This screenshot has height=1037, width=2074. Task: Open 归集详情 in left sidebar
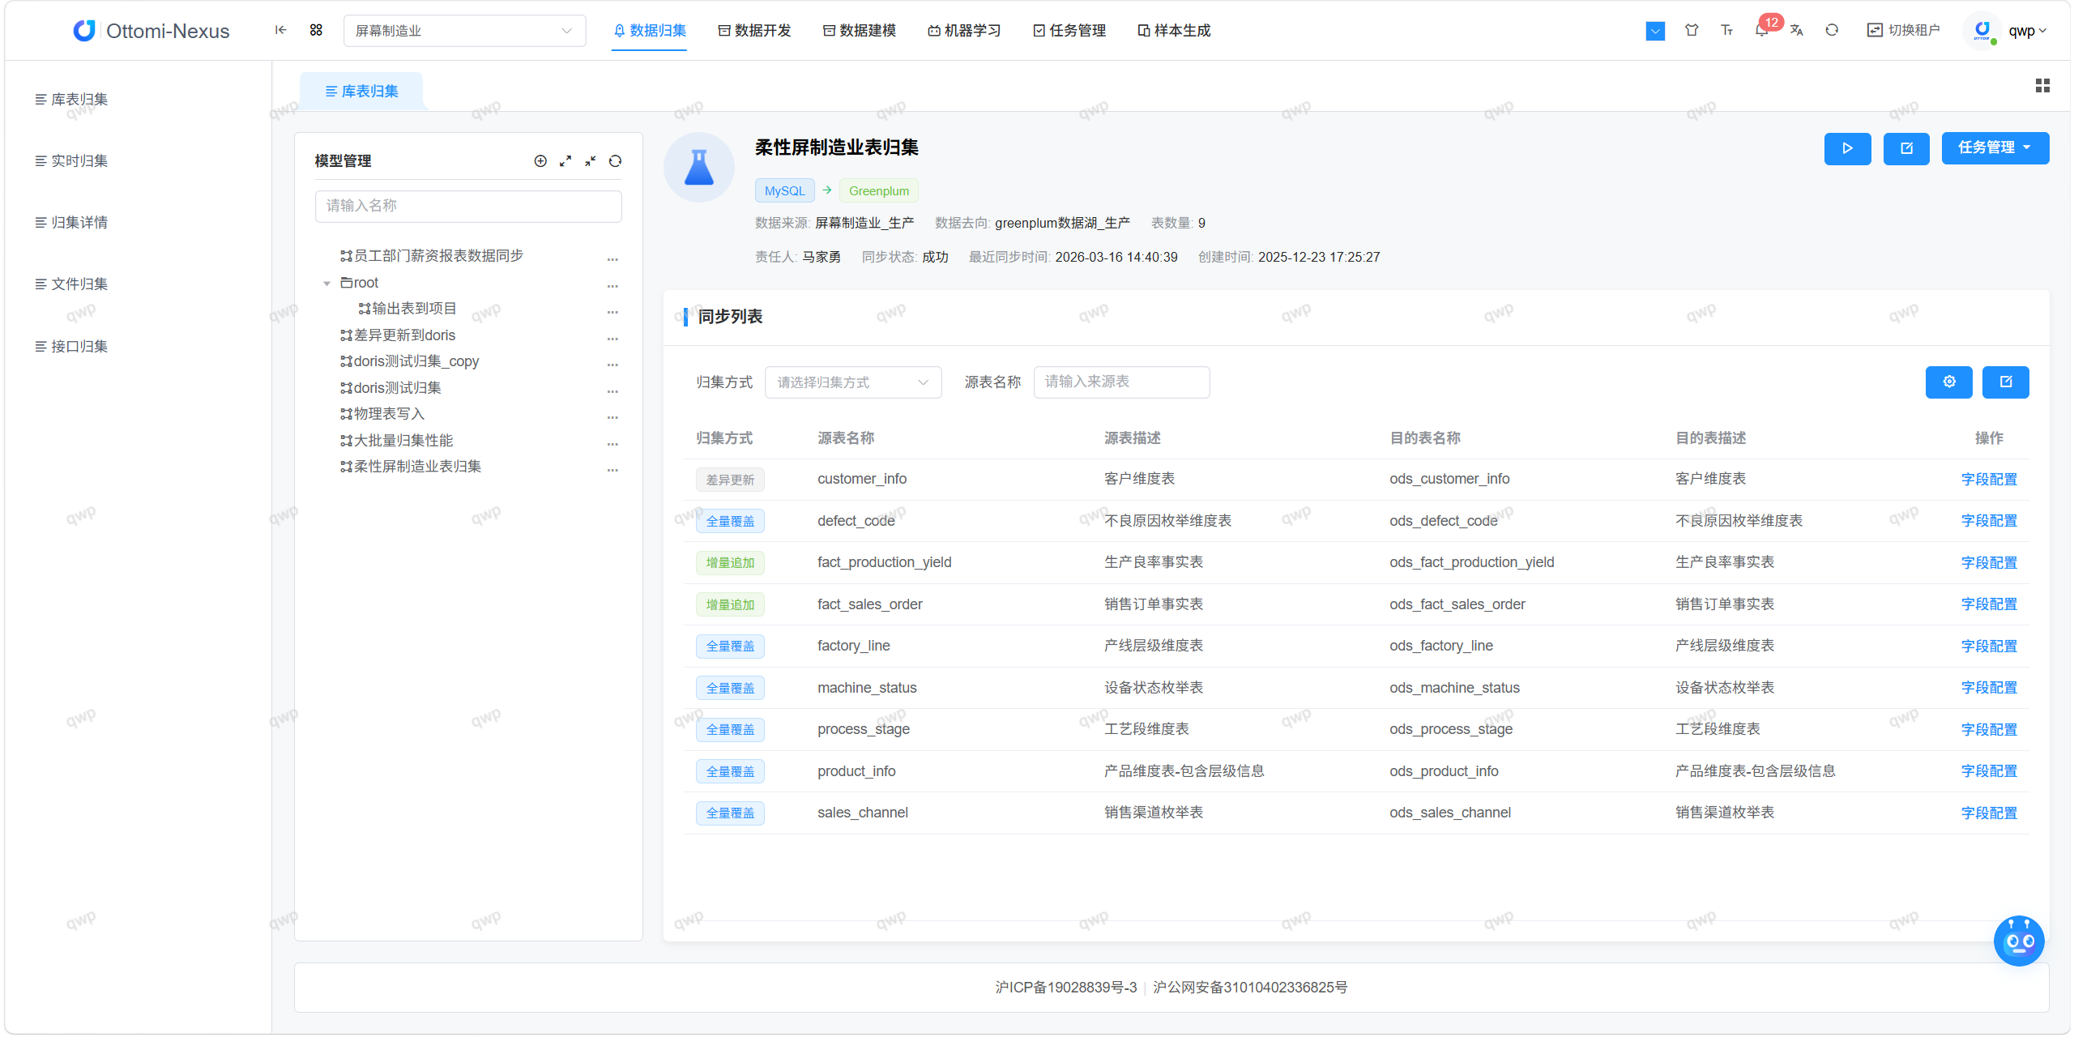coord(71,223)
